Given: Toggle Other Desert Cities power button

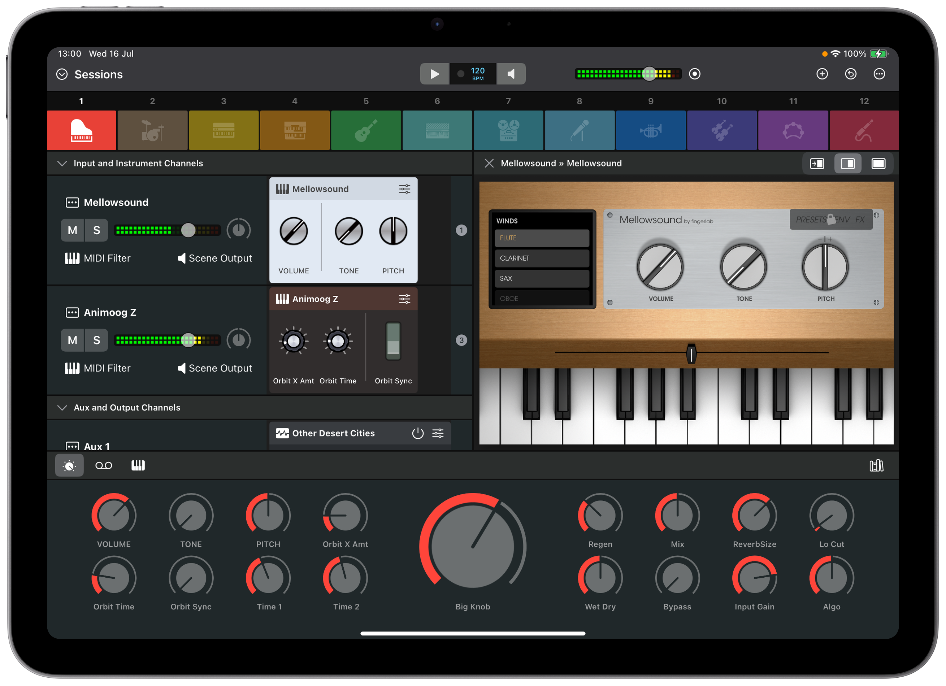Looking at the screenshot, I should [x=417, y=433].
